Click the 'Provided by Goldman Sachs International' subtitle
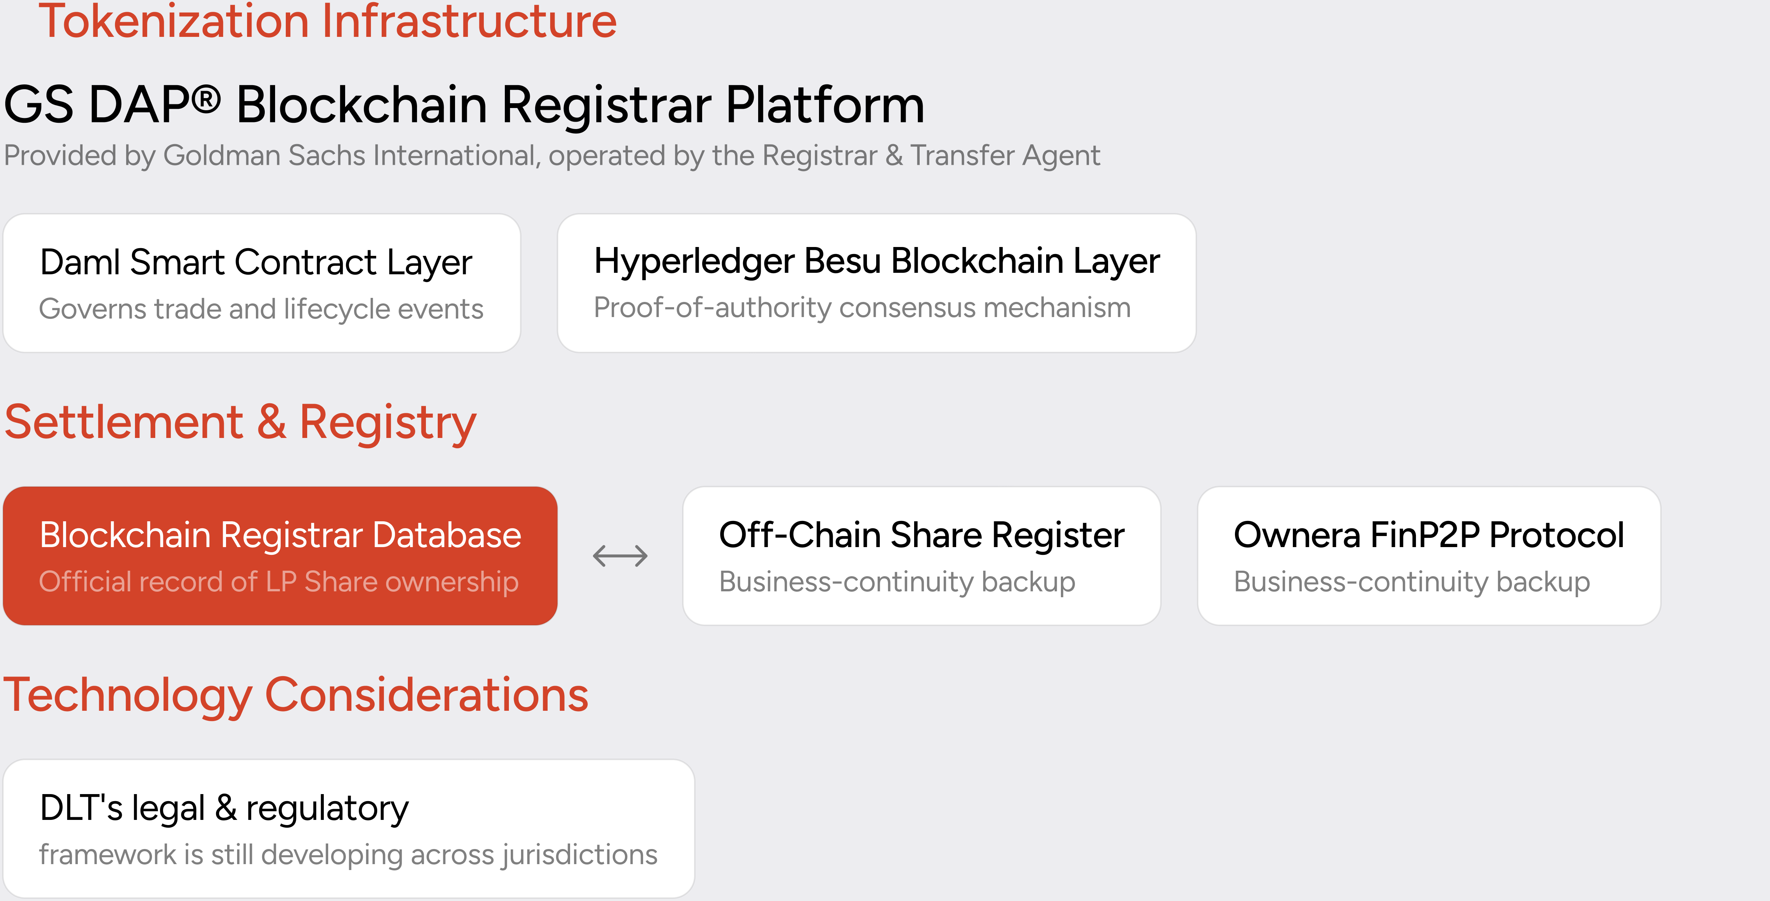Image resolution: width=1770 pixels, height=901 pixels. pyautogui.click(x=552, y=156)
